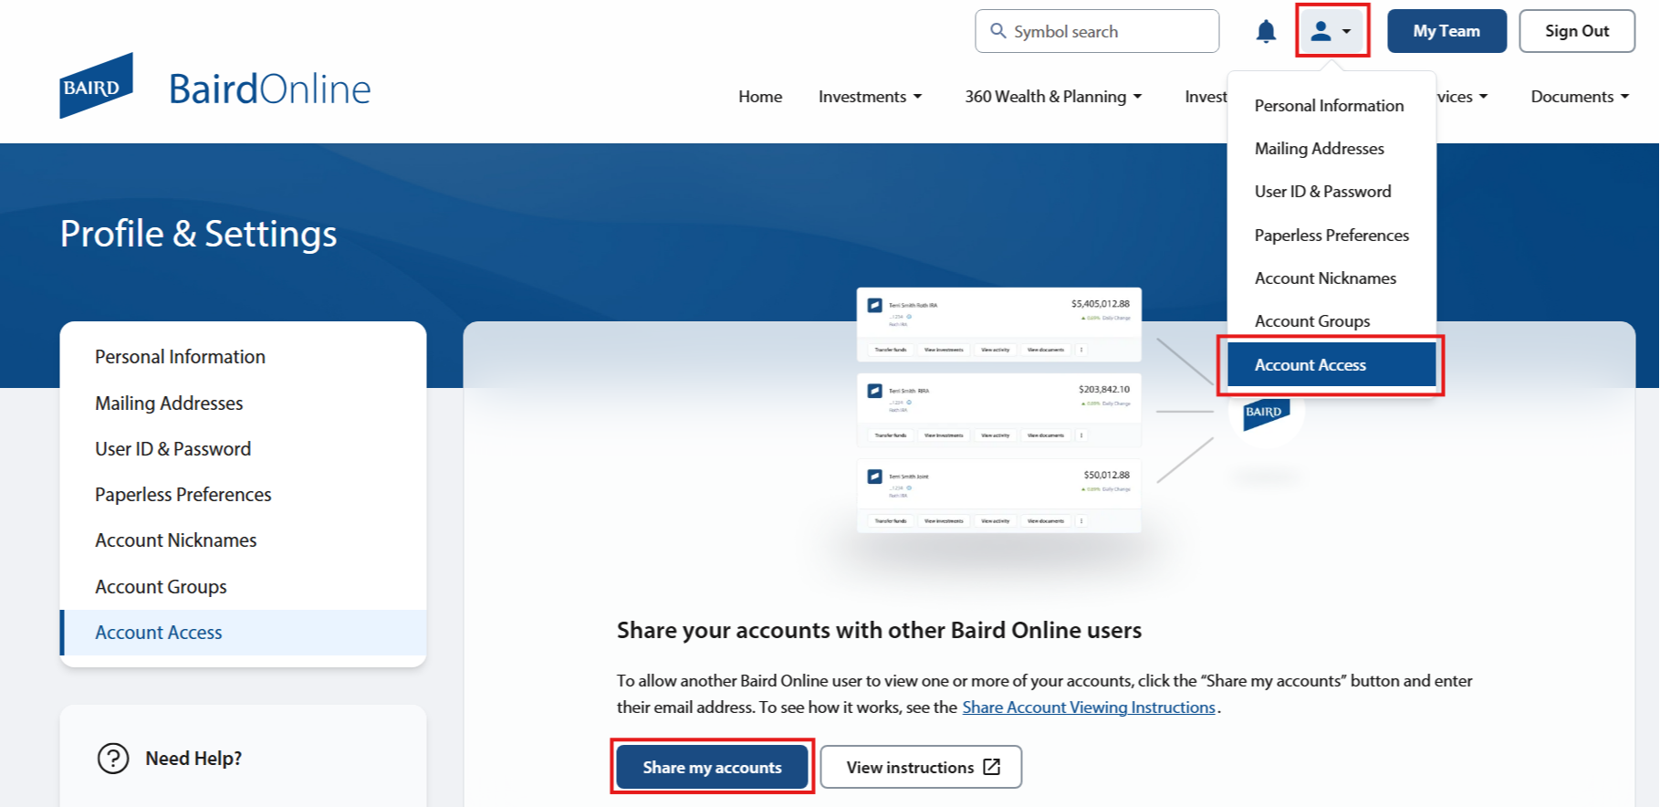Select Paperless Preferences in profile dropdown menu
1660x807 pixels.
(x=1331, y=236)
